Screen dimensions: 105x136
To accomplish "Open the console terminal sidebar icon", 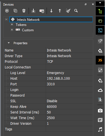I will point(100,30).
